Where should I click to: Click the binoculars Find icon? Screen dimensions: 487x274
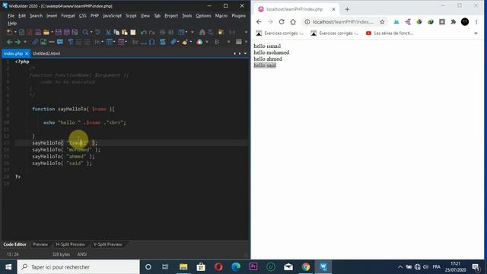point(202,32)
